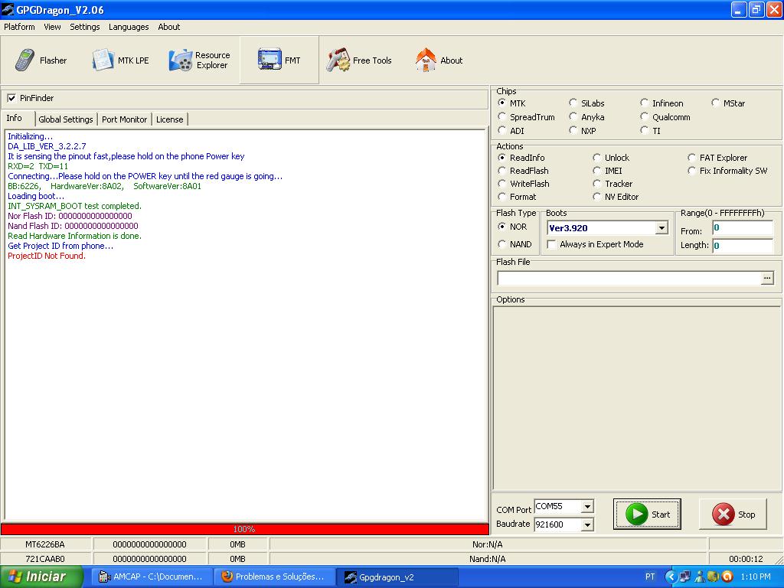Choose the NV Editor action

coord(596,197)
